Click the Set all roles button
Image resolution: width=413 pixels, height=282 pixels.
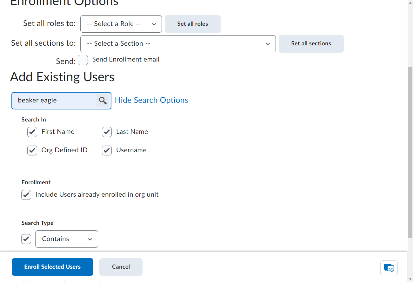pos(193,24)
